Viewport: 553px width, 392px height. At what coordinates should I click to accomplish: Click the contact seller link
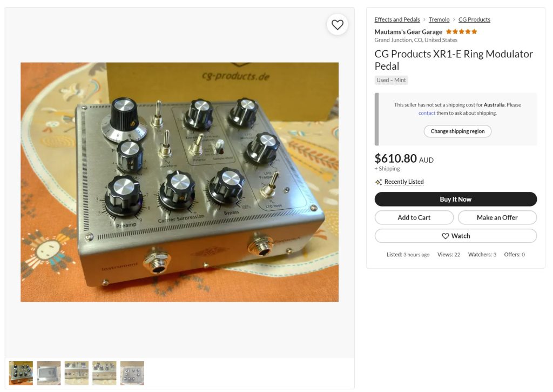pyautogui.click(x=427, y=113)
